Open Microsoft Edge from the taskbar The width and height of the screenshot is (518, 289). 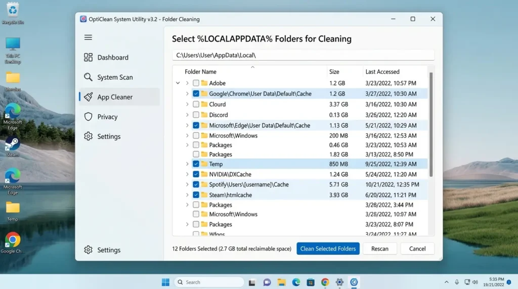click(296, 282)
